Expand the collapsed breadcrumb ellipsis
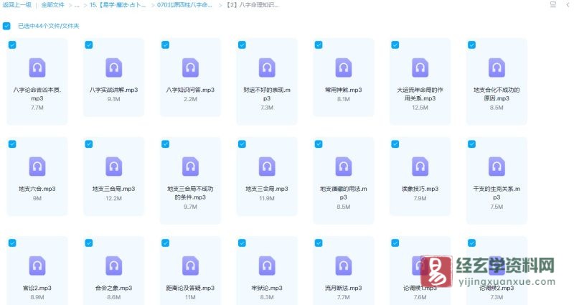The image size is (574, 305). pos(77,5)
